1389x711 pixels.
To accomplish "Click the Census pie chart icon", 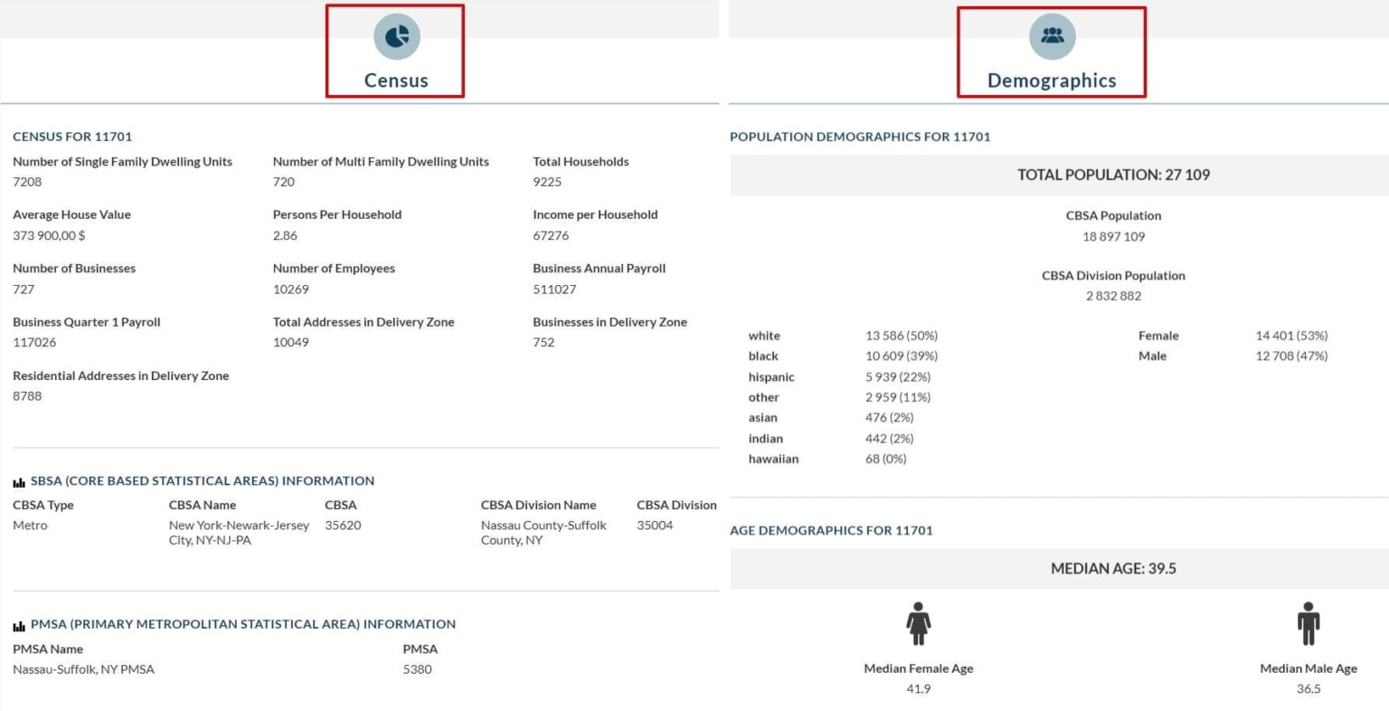I will [396, 36].
